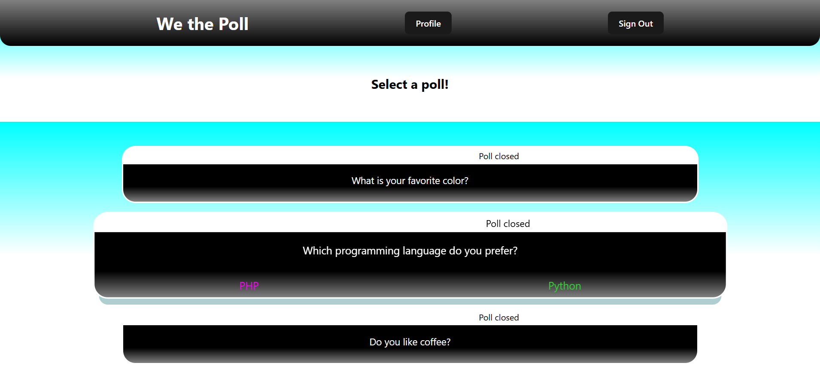Click the cyan band above the poll list
The image size is (820, 387).
point(410,133)
